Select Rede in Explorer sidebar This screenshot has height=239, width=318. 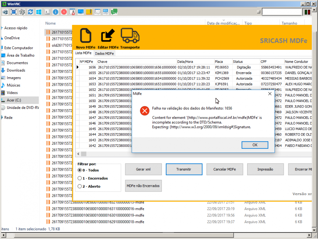(x=8, y=117)
